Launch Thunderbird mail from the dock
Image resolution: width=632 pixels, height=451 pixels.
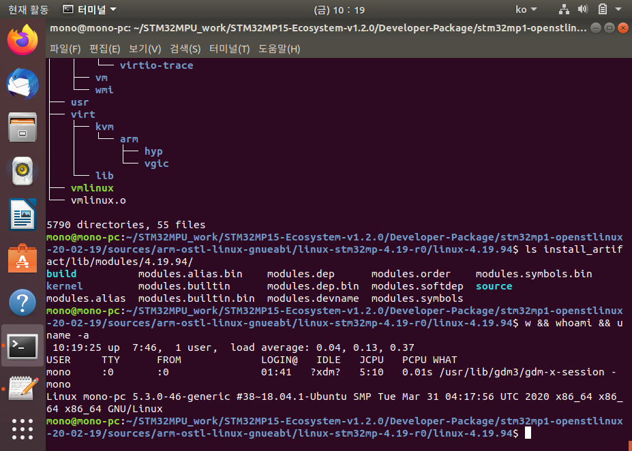22,83
